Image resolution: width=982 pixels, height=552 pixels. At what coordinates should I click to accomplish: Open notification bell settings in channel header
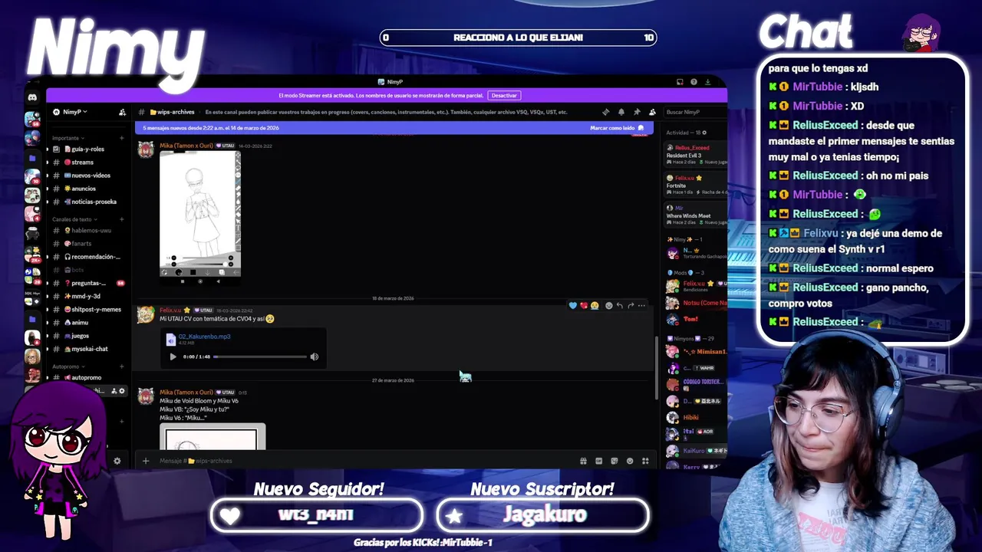pos(621,112)
